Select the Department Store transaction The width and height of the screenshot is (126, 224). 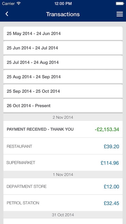pyautogui.click(x=63, y=186)
